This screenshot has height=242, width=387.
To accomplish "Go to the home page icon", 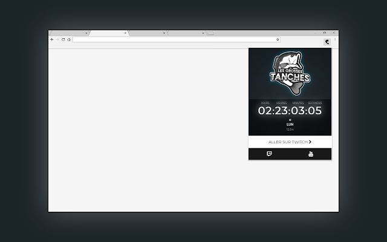I will point(69,39).
